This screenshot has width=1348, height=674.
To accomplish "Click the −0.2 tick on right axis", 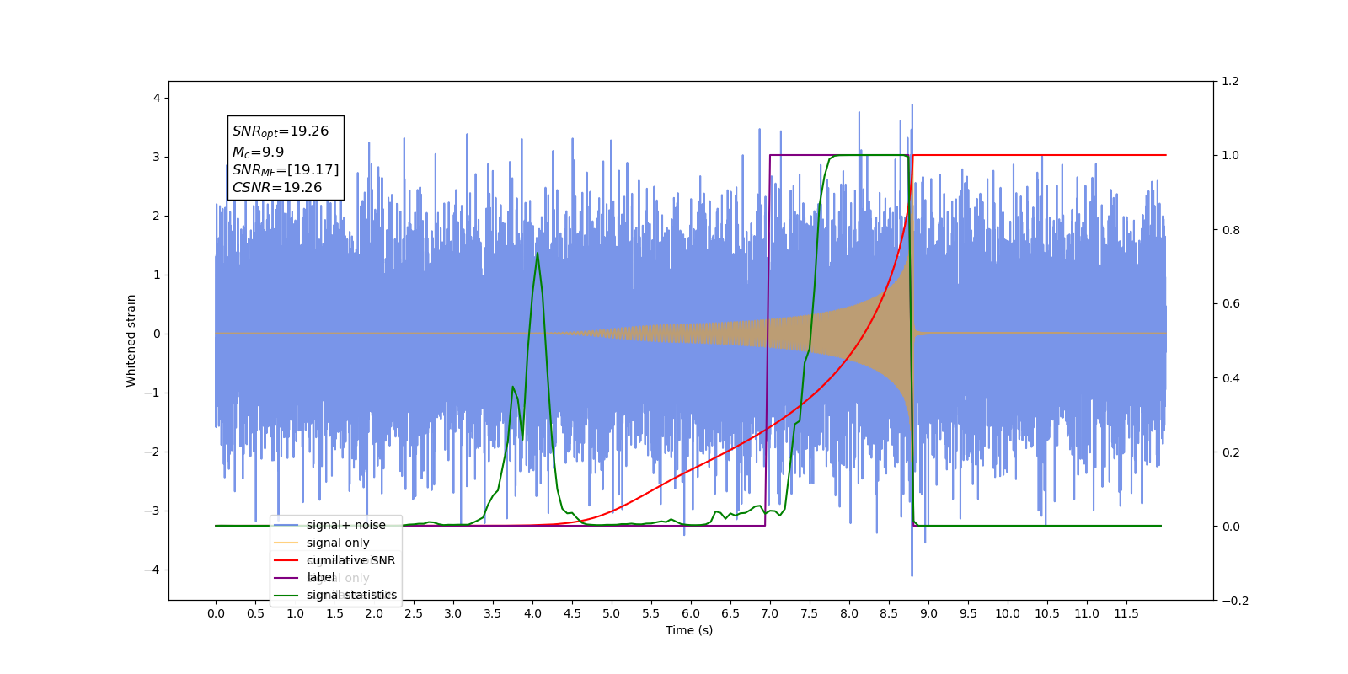I will (1234, 601).
